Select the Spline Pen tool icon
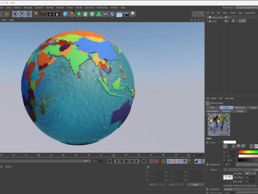Image resolution: width=258 pixels, height=194 pixels. [72, 14]
